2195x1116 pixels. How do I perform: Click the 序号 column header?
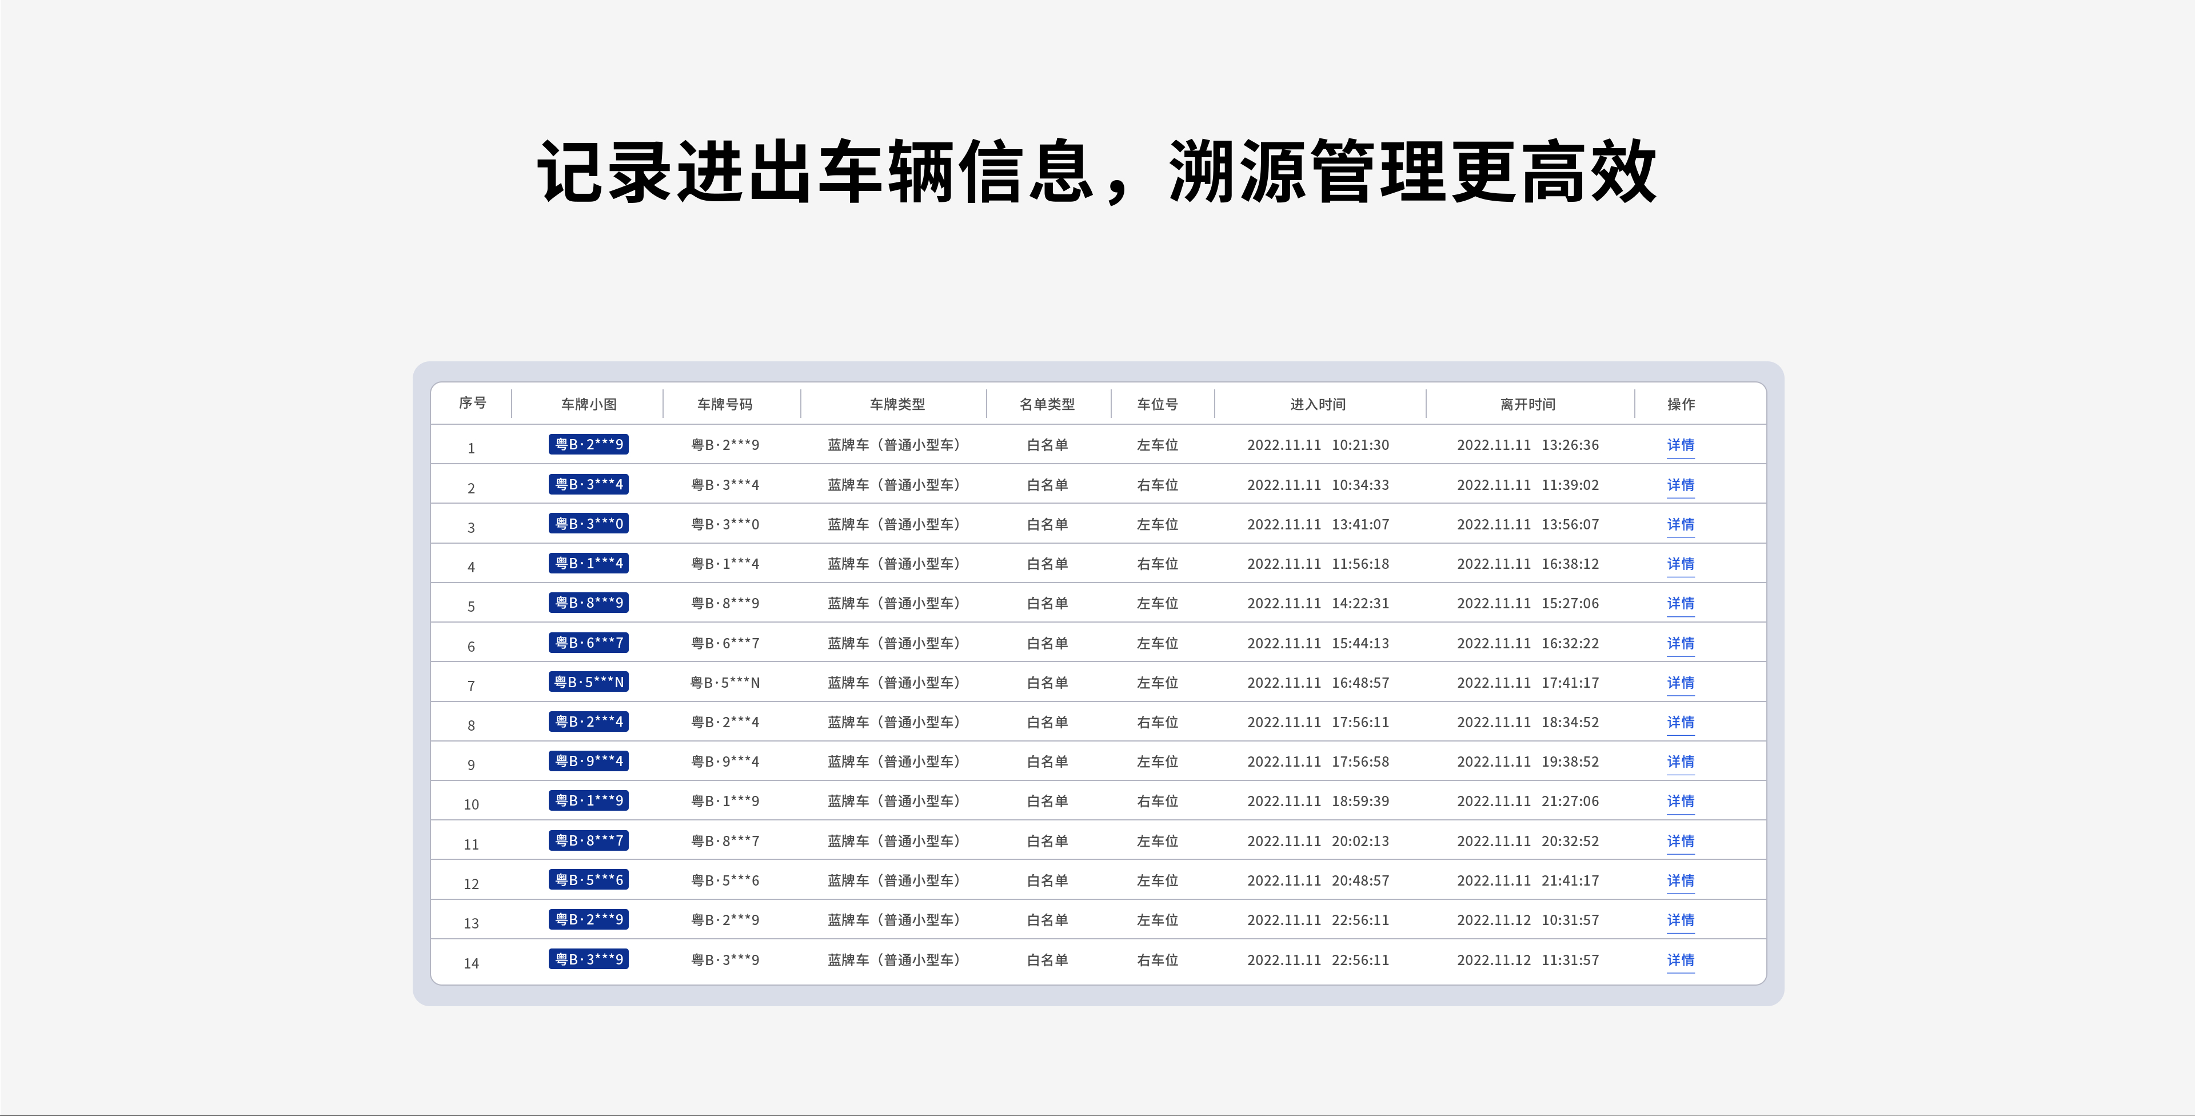pyautogui.click(x=472, y=403)
